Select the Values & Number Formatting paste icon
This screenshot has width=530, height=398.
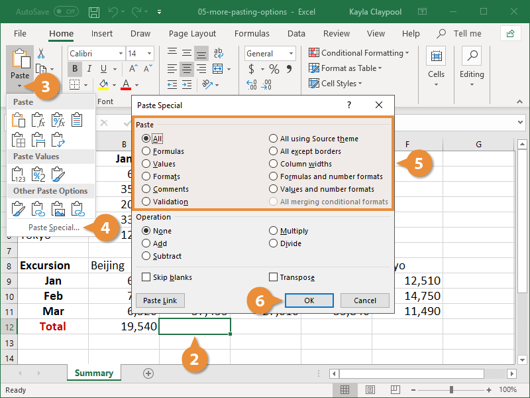pyautogui.click(x=38, y=174)
